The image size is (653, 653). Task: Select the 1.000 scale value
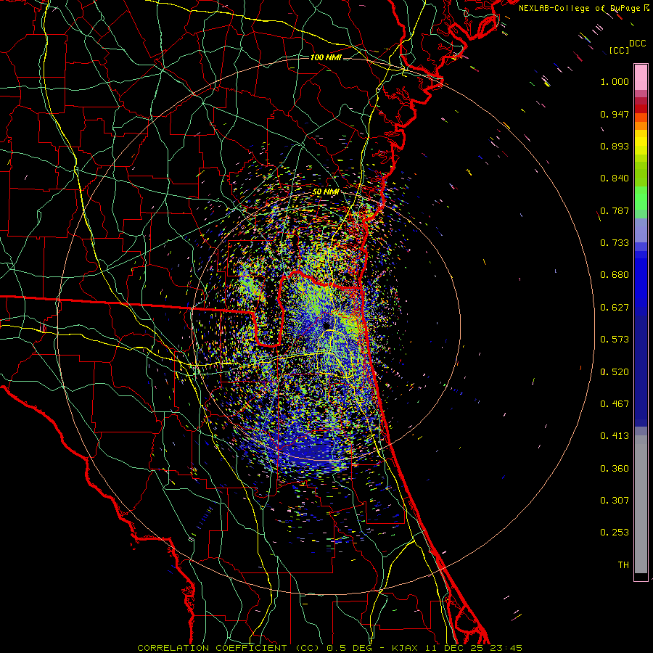[x=615, y=81]
